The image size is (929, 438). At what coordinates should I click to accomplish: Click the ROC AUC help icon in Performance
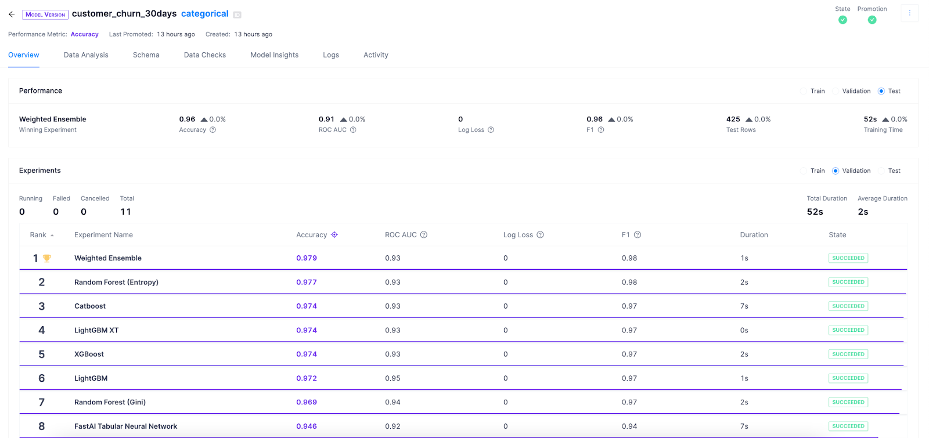point(353,130)
